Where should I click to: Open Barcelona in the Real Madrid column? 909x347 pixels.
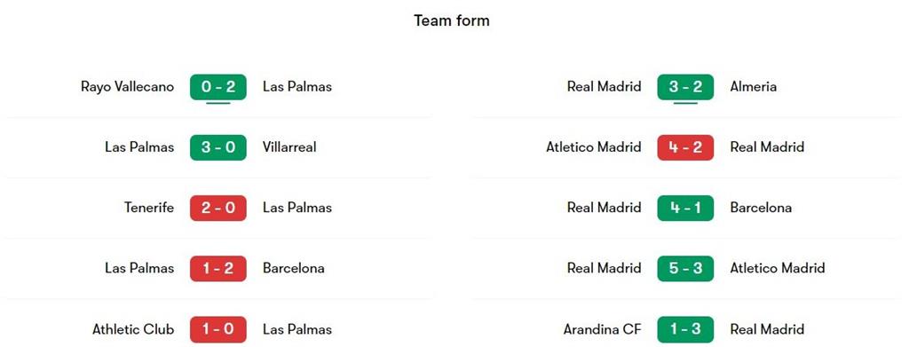761,208
